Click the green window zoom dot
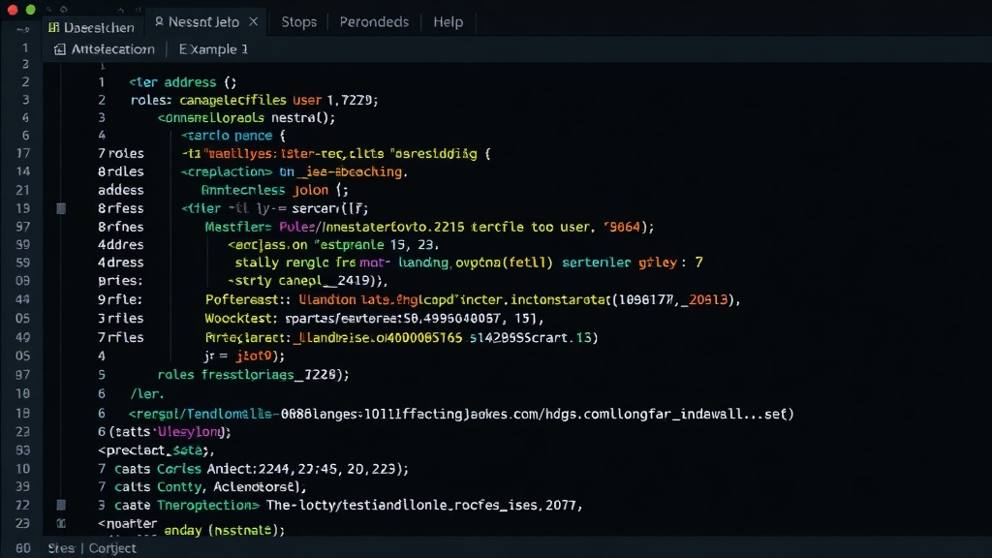 click(x=30, y=10)
